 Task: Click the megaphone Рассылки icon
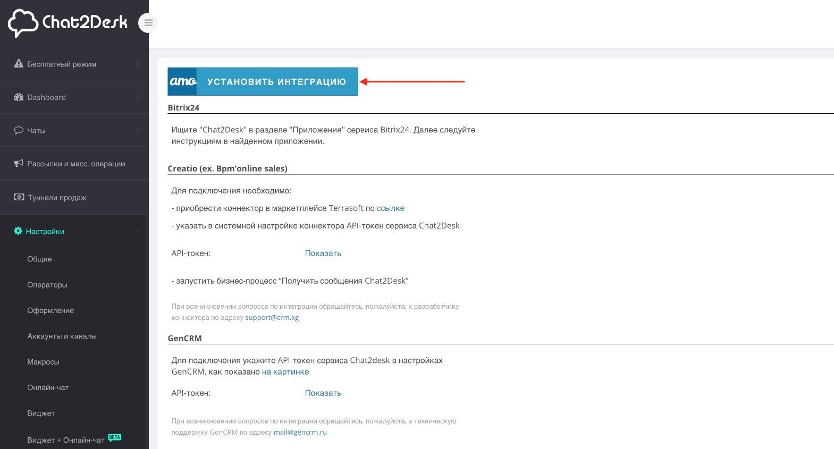point(19,164)
